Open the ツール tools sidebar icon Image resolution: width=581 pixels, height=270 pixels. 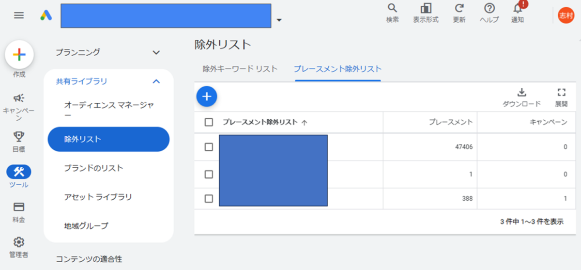point(19,172)
